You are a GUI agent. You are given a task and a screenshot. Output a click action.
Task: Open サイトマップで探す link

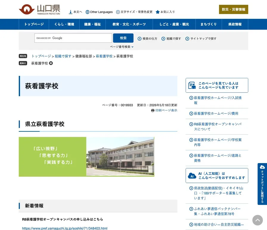(201, 39)
